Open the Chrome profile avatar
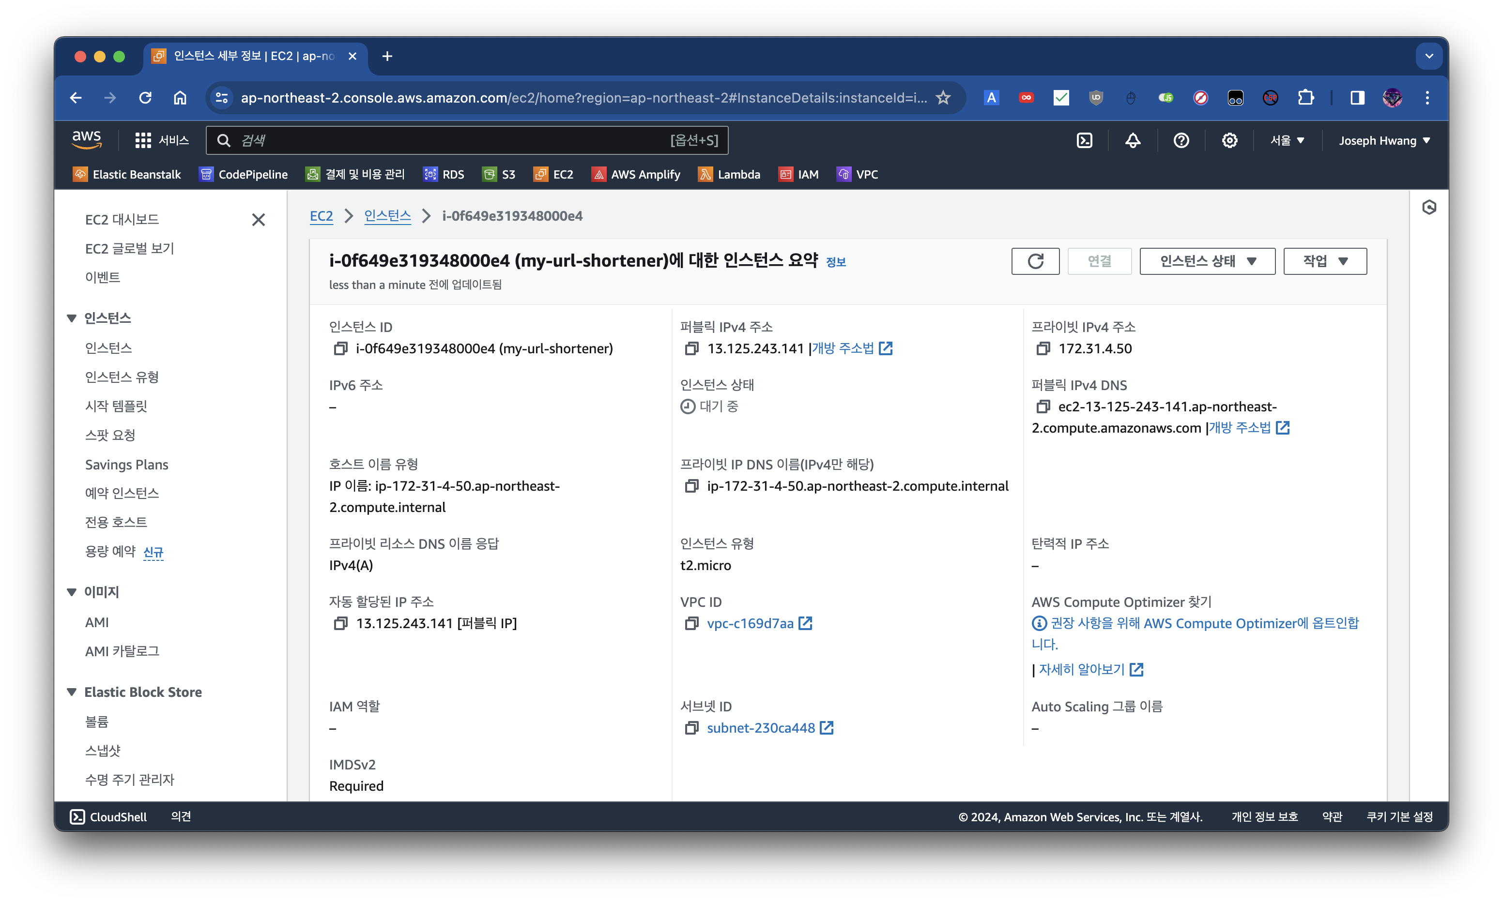The image size is (1503, 903). [x=1392, y=97]
